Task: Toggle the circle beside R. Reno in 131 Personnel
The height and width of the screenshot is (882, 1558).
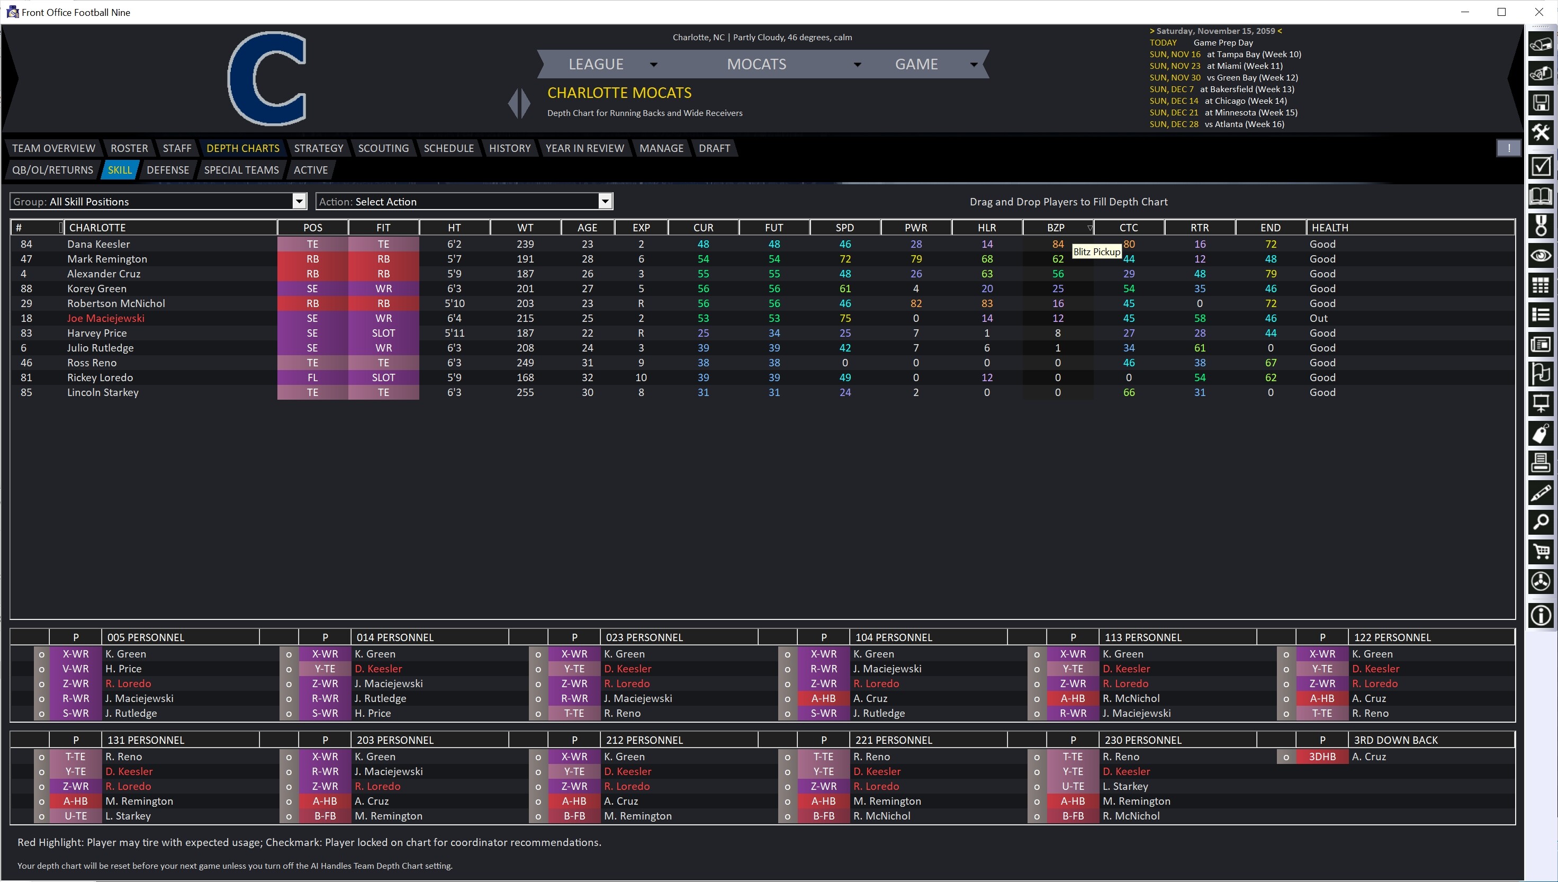Action: coord(41,757)
